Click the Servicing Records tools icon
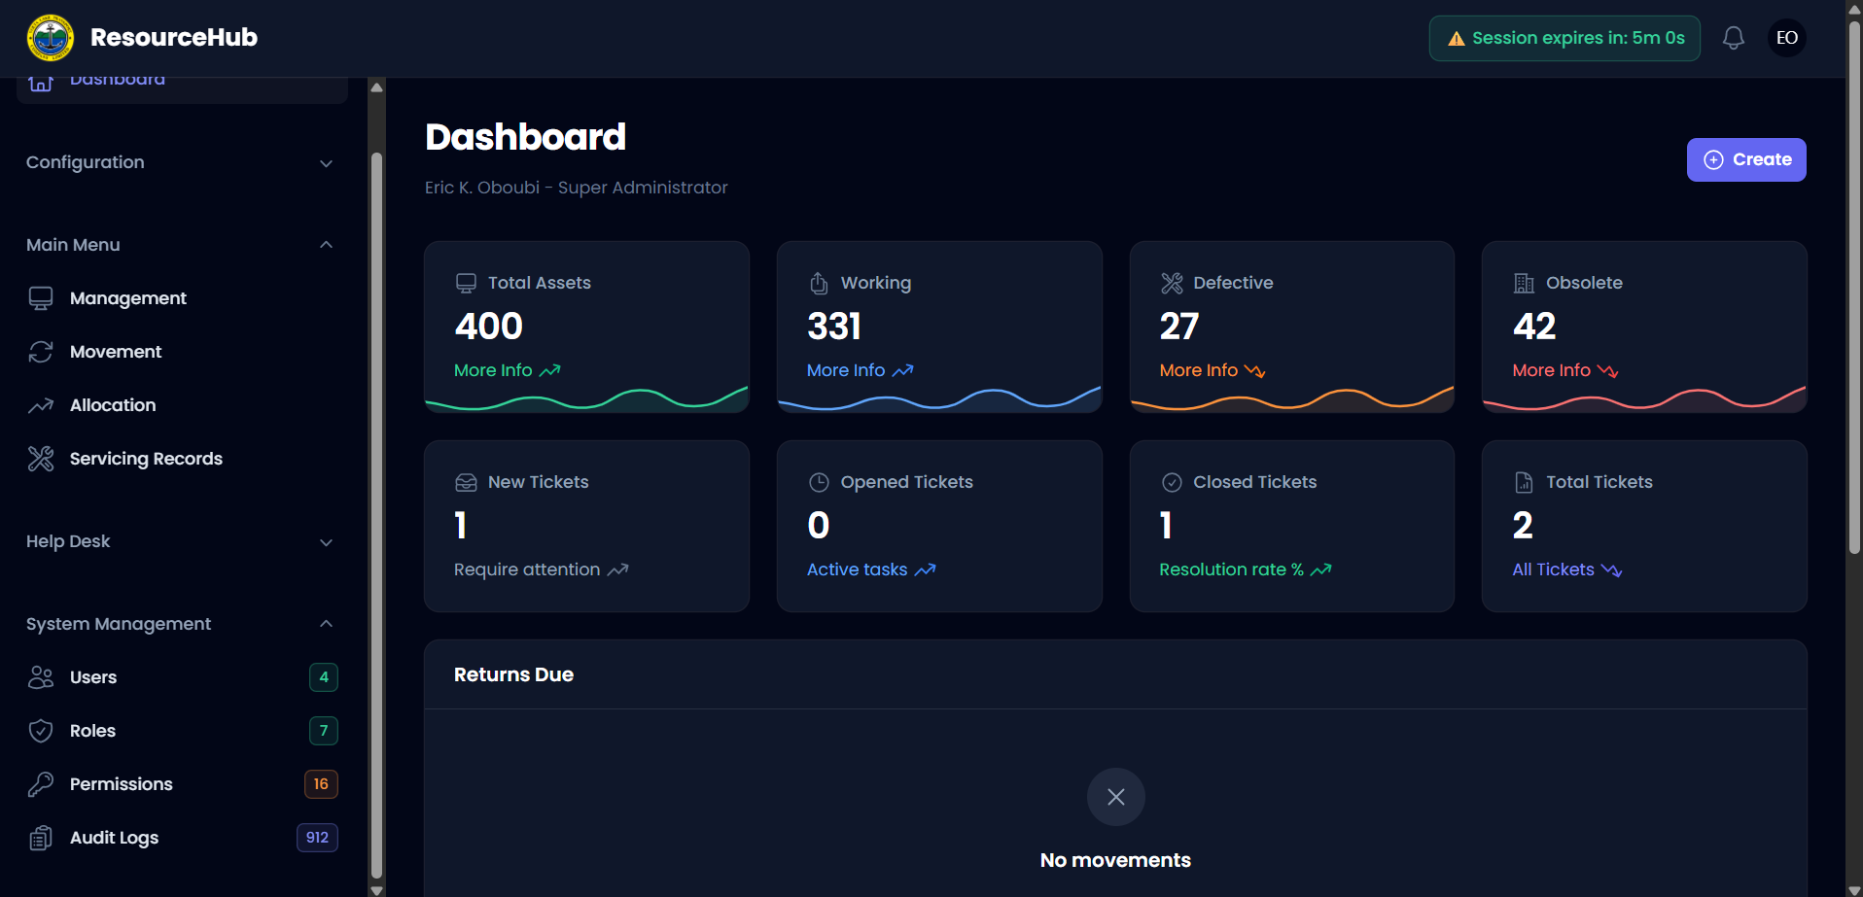 [x=41, y=459]
